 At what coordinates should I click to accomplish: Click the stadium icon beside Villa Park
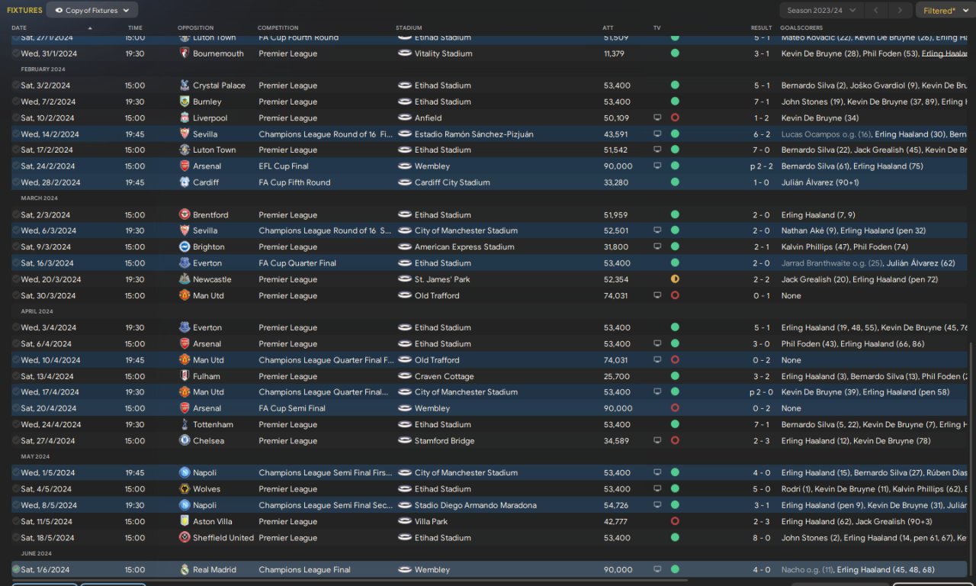404,522
